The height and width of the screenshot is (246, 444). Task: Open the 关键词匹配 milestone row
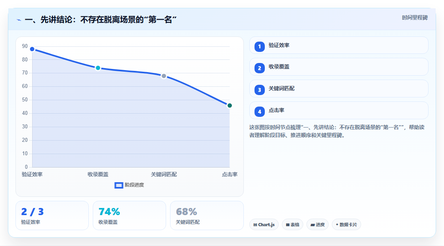click(339, 89)
